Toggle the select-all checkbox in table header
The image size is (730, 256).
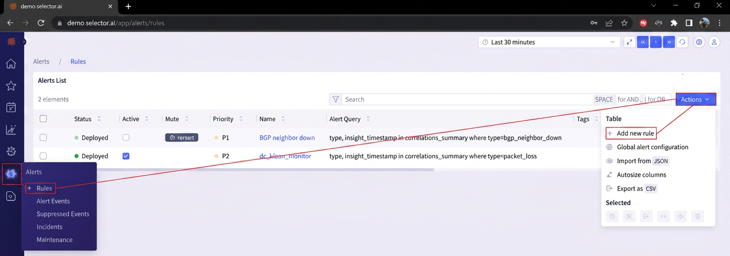[x=44, y=119]
